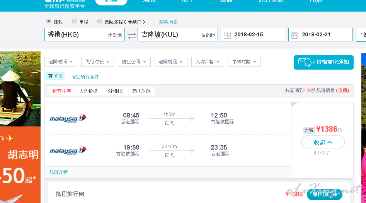Click the 3h45m flight duration text
Screen dimensions: 366x203
(x=169, y=147)
